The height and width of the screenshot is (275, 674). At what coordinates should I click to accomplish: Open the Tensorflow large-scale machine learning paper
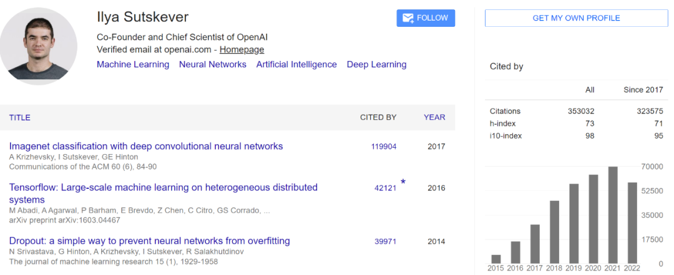163,188
